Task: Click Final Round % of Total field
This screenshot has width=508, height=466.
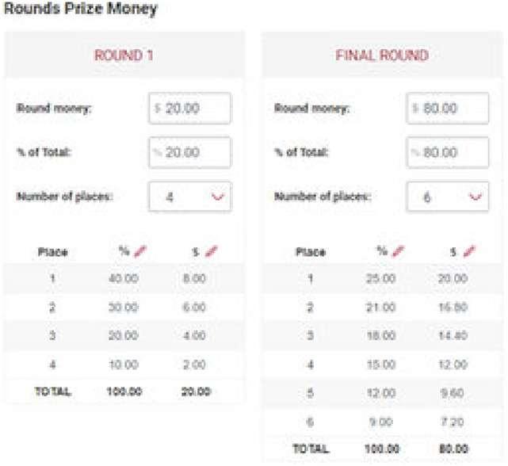Action: point(448,152)
